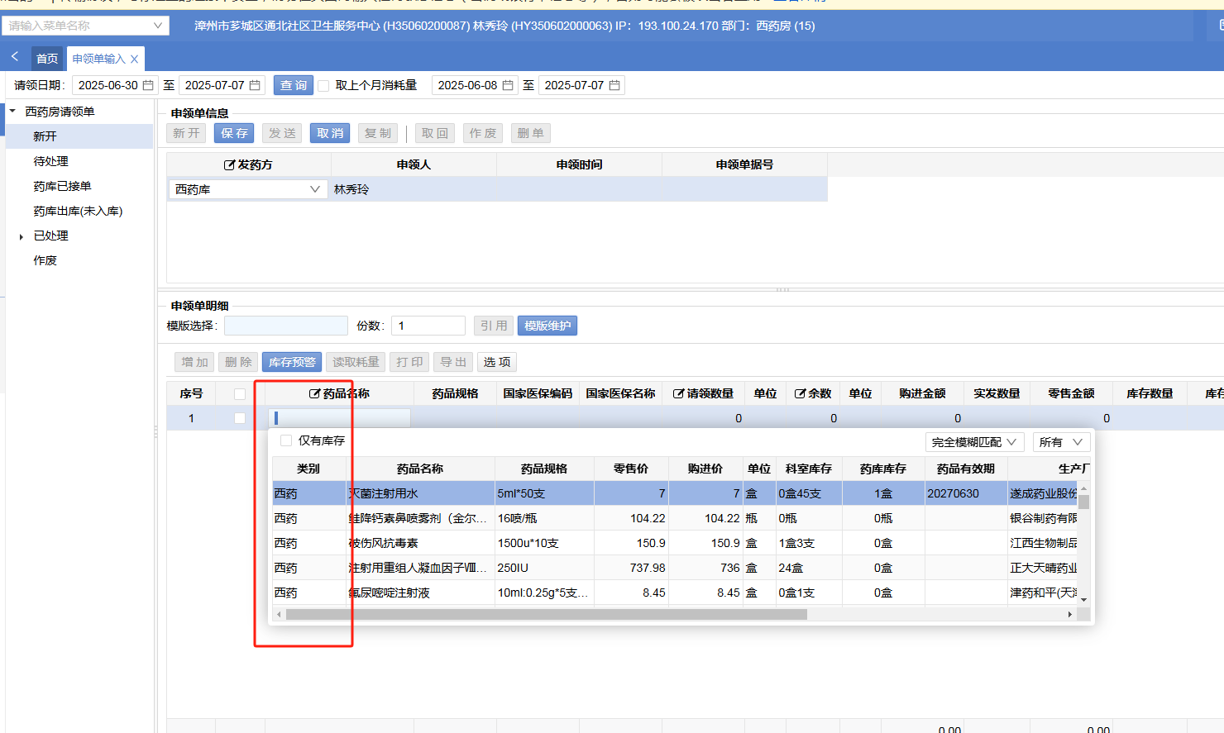
Task: Click the 选项 button
Action: pyautogui.click(x=497, y=362)
